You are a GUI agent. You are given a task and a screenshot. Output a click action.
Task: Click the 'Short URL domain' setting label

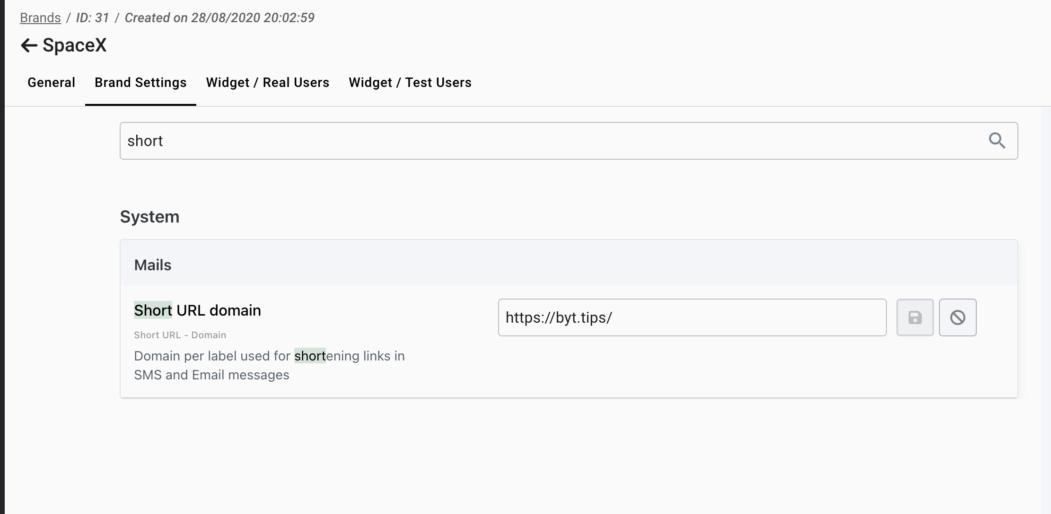point(197,310)
